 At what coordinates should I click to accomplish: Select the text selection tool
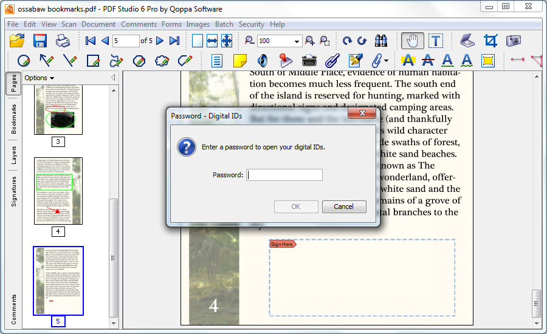pos(435,41)
